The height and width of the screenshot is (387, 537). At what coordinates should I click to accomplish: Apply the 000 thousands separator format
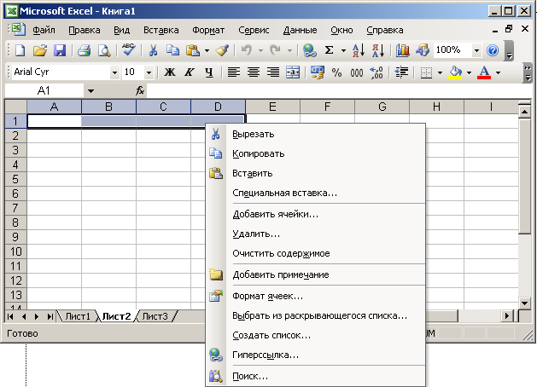click(x=357, y=72)
